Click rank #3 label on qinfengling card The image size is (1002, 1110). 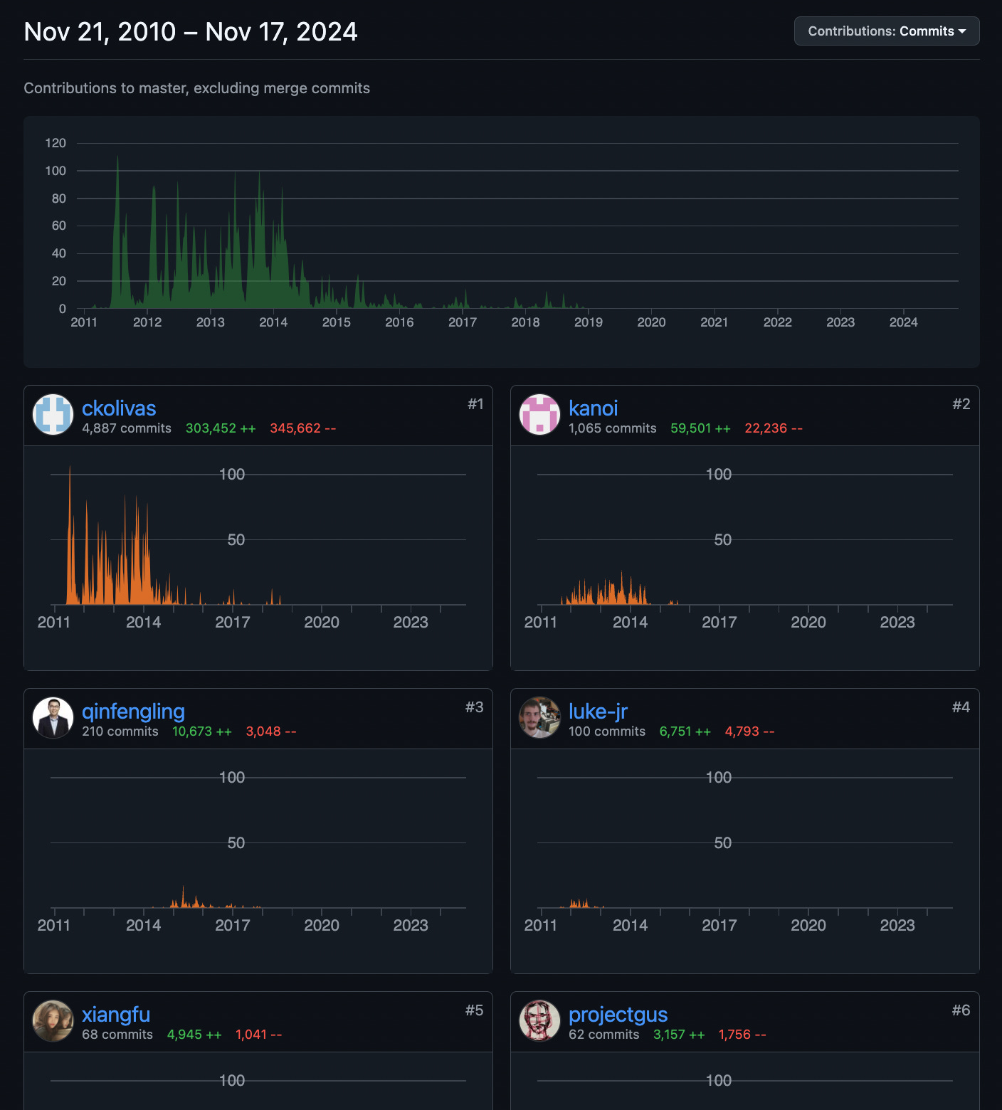pyautogui.click(x=475, y=707)
